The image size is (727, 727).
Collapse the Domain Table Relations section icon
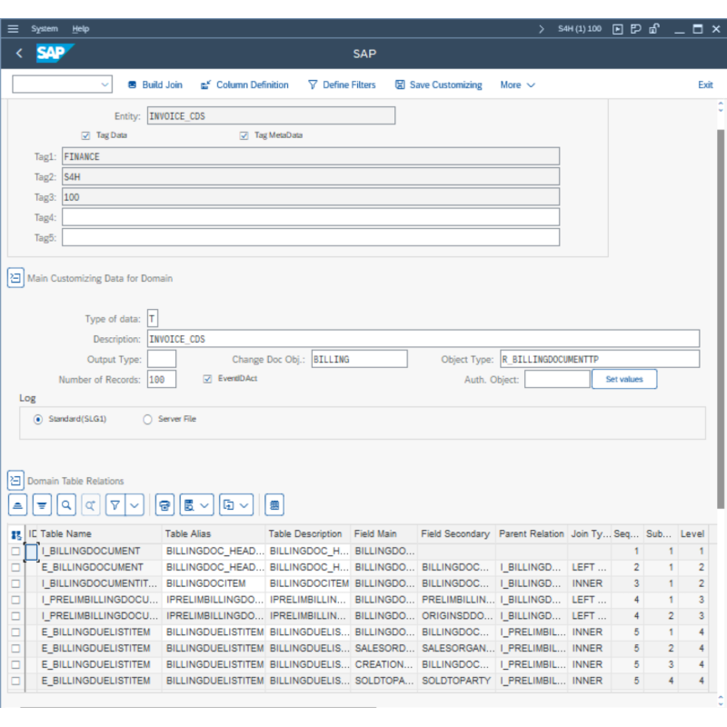click(15, 480)
